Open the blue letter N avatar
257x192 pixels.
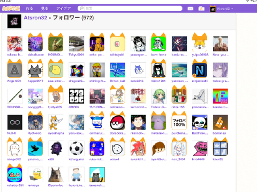click(x=200, y=70)
